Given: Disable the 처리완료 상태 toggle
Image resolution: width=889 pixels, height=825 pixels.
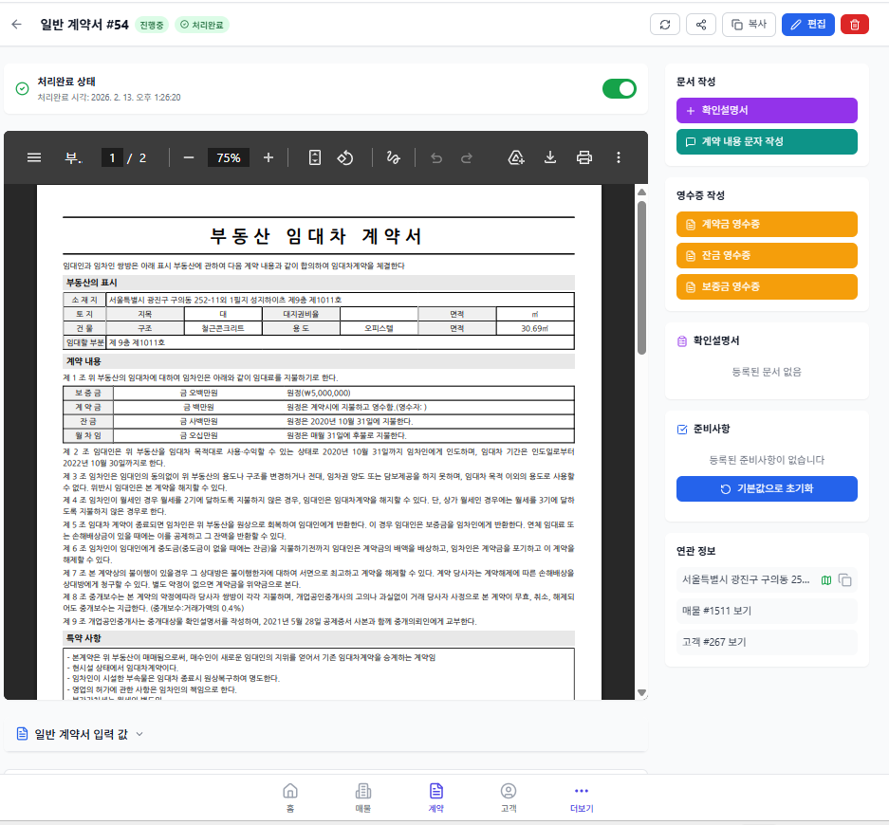Looking at the screenshot, I should point(619,87).
